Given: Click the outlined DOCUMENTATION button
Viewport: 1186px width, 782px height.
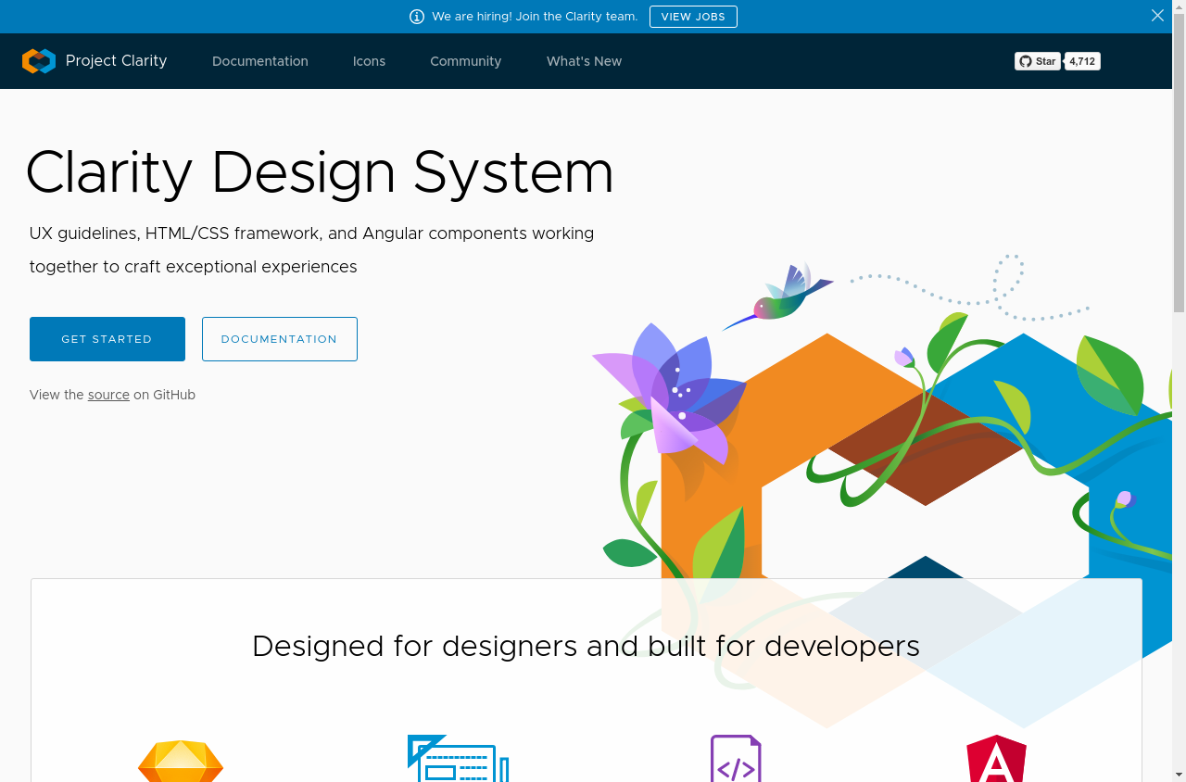Looking at the screenshot, I should coord(280,339).
